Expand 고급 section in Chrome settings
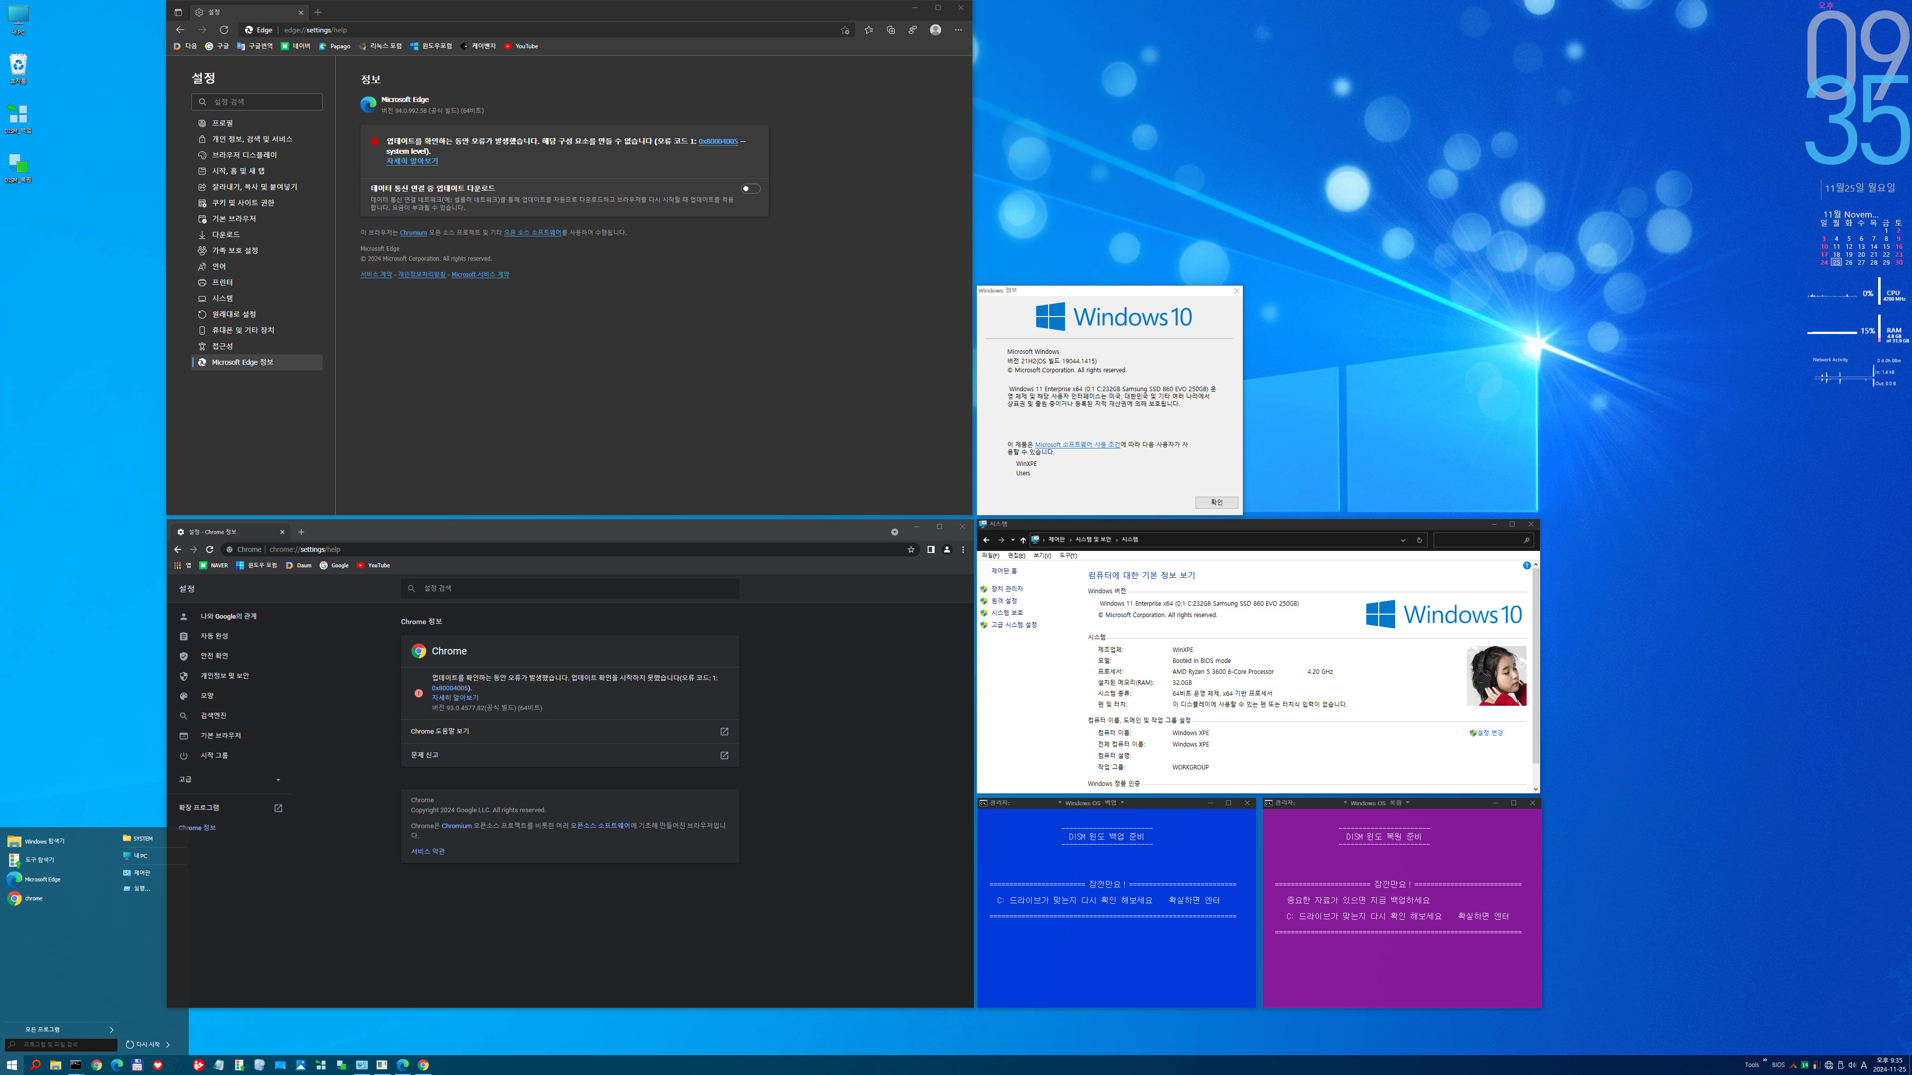Image resolution: width=1912 pixels, height=1075 pixels. [x=230, y=779]
